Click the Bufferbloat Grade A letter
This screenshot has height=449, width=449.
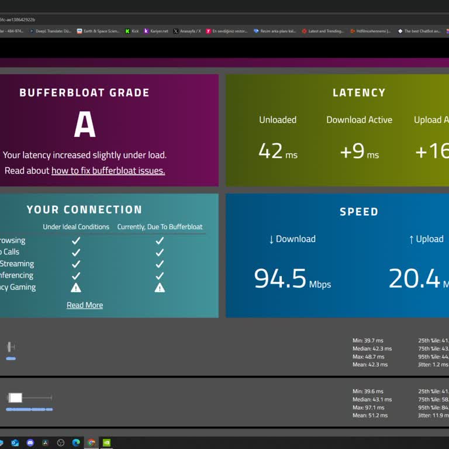85,125
